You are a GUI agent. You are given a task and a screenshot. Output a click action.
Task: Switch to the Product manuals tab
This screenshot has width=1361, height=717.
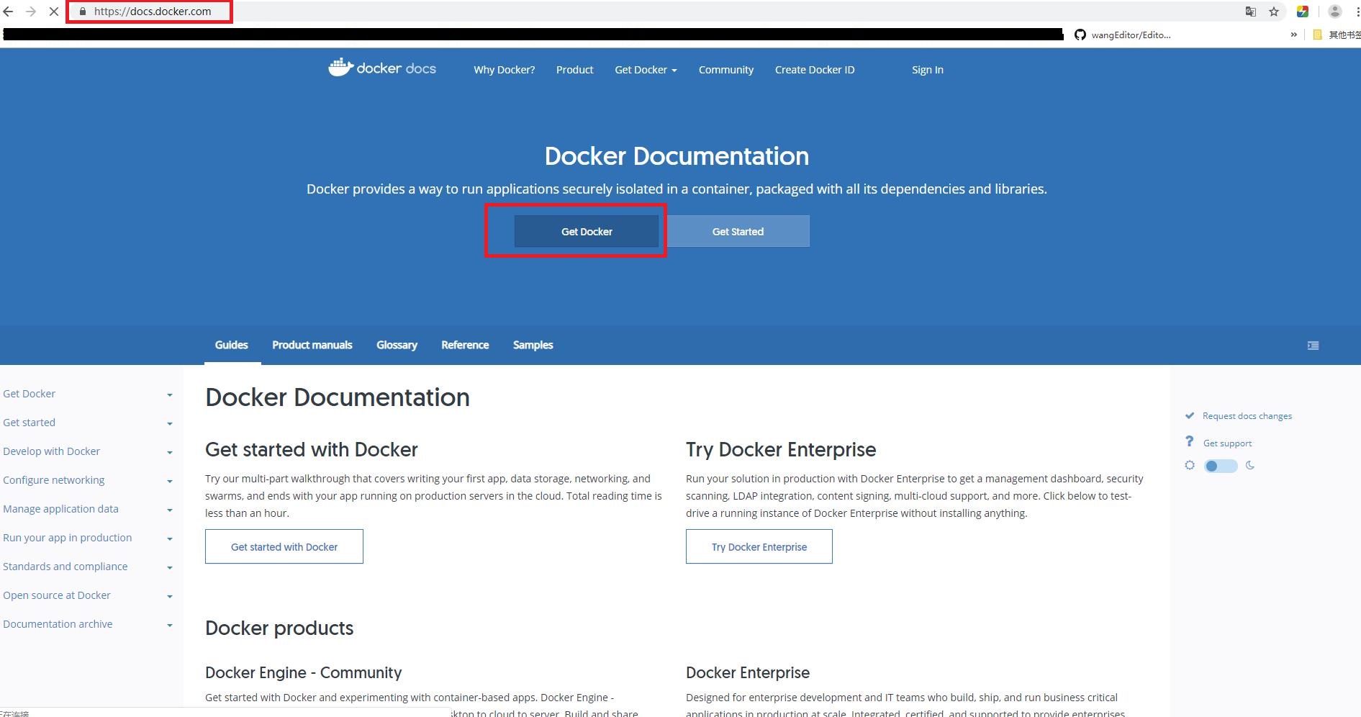point(312,345)
